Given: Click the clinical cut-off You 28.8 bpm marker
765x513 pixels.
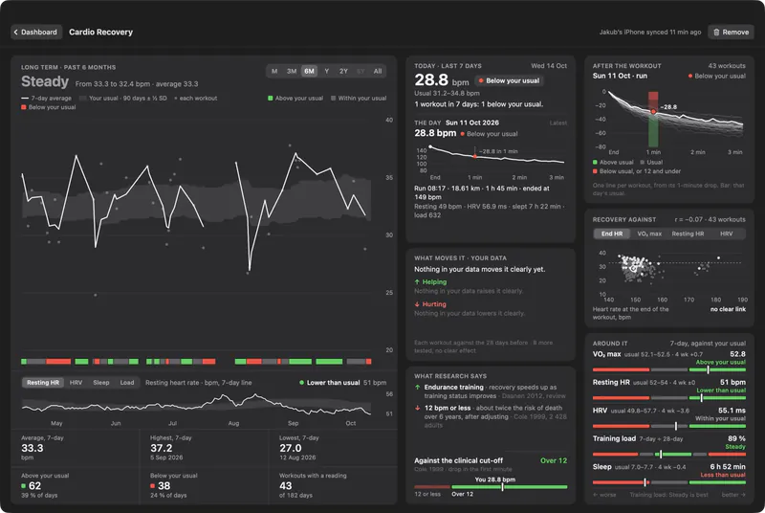Looking at the screenshot, I should click(x=503, y=486).
